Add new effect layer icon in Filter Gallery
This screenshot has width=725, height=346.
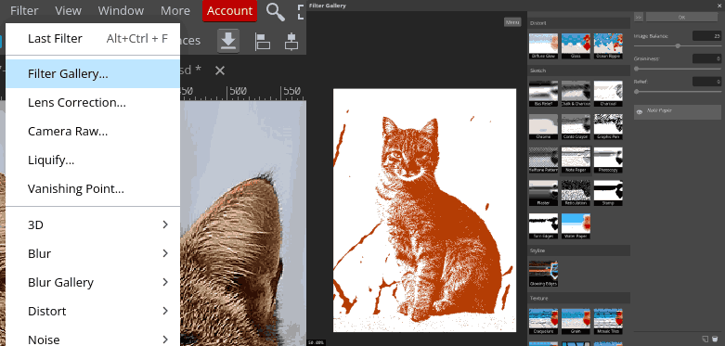point(706,339)
